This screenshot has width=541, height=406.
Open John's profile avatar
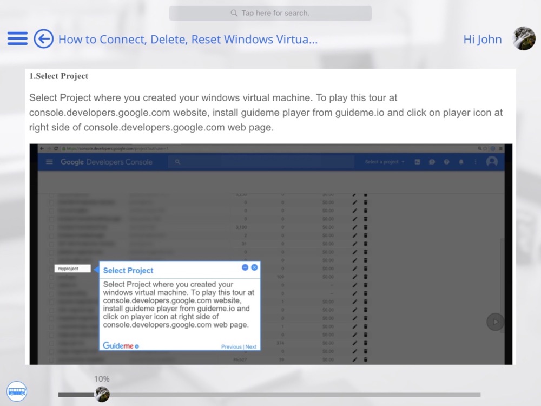524,39
